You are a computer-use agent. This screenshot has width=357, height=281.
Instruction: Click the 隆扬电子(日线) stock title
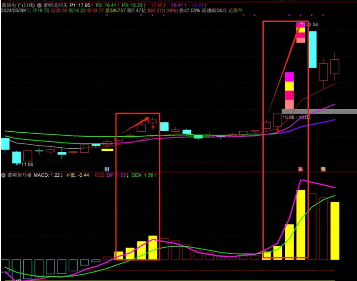point(18,4)
